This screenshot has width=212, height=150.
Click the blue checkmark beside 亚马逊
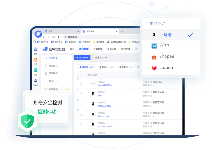click(190, 35)
